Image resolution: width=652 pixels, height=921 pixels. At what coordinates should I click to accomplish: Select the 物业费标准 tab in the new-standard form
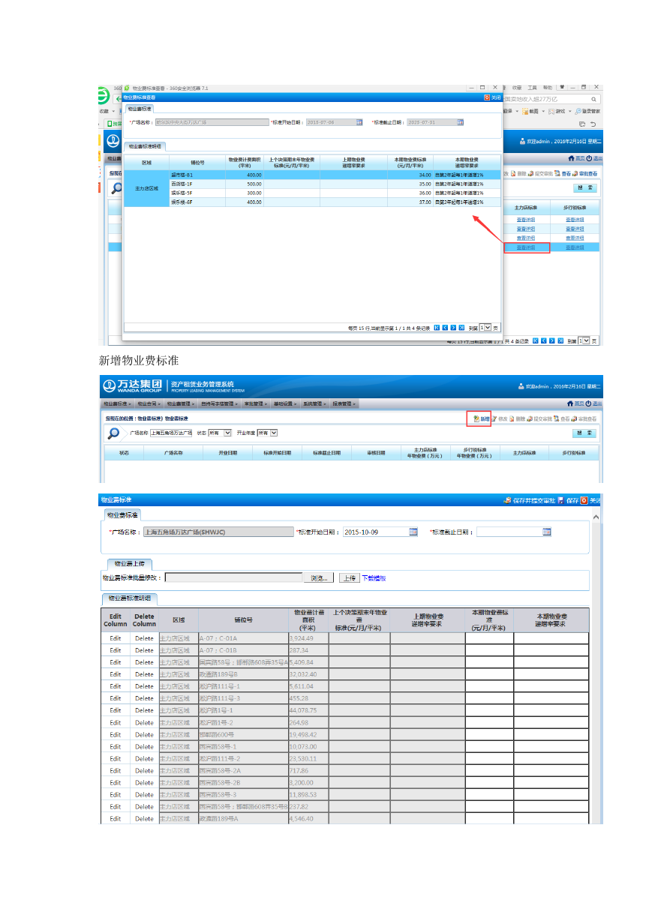122,514
